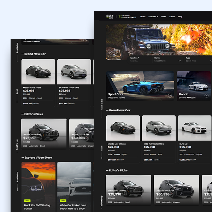
Task: Click the BMW M2 title text
Action: click(x=183, y=144)
